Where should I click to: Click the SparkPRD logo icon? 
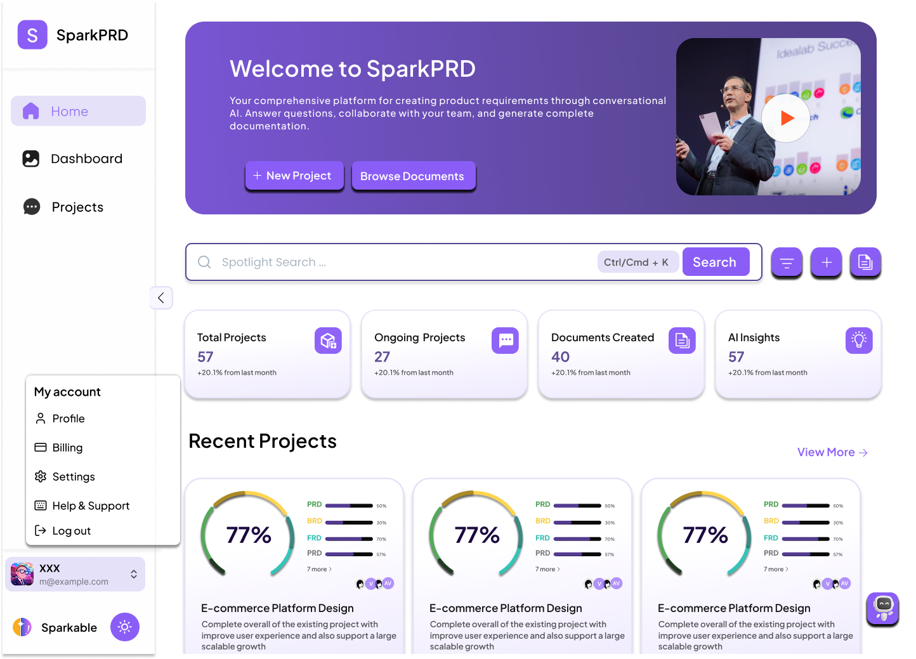pos(32,35)
